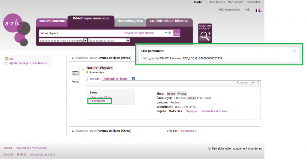Open subject Physique -- Généralités et autres
The height and width of the screenshot is (160, 307).
click(x=206, y=111)
